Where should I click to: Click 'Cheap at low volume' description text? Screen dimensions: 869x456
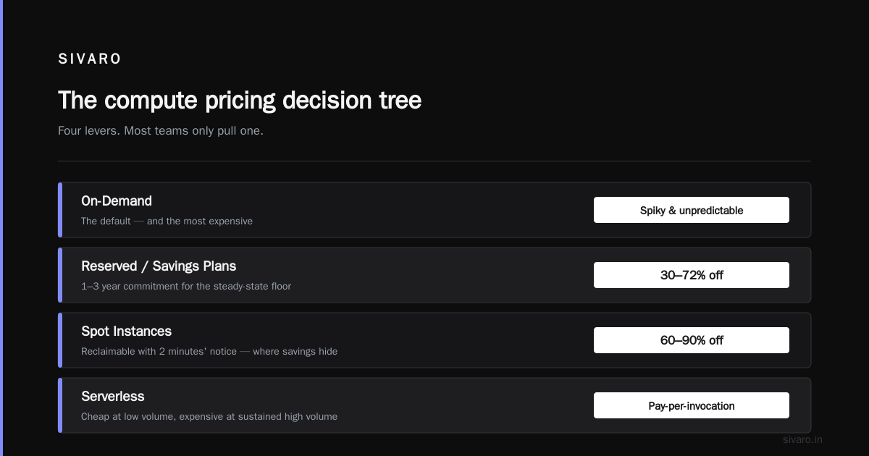pyautogui.click(x=209, y=416)
